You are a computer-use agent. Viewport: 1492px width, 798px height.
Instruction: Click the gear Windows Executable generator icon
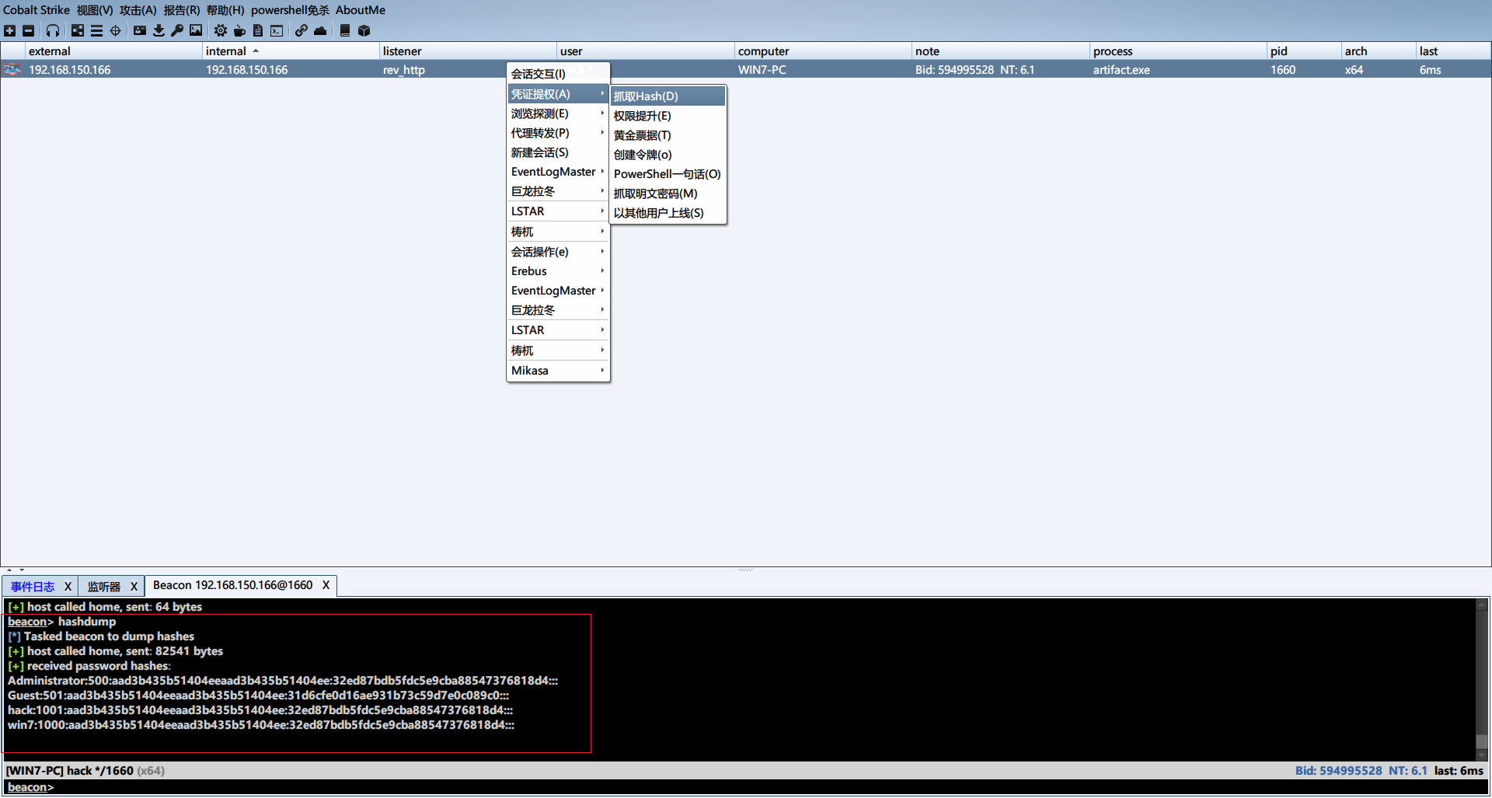point(221,30)
